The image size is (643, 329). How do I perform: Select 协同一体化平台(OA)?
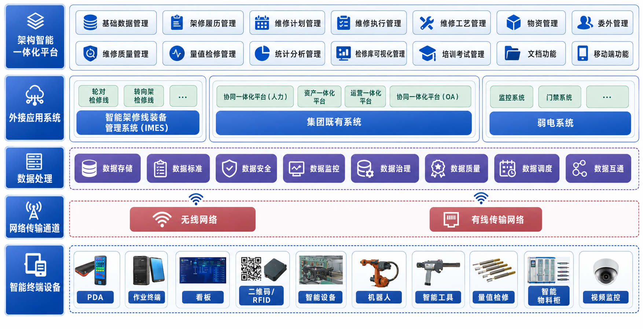430,97
